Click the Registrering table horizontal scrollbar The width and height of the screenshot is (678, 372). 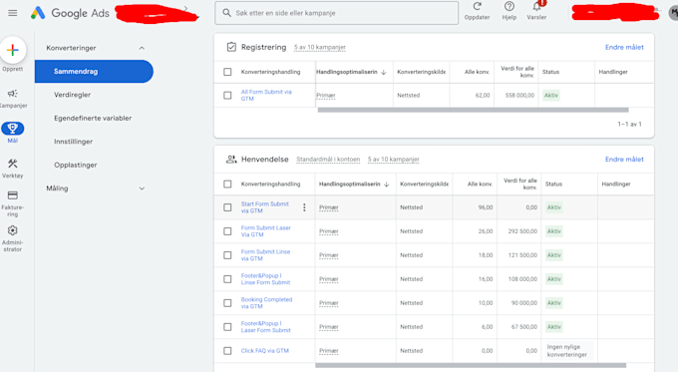point(473,110)
